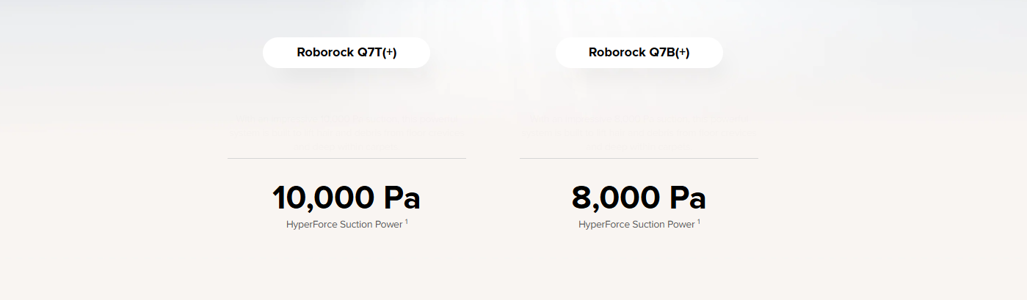Click the "Pa" unit after 10,000
The height and width of the screenshot is (300, 1027).
(x=402, y=198)
